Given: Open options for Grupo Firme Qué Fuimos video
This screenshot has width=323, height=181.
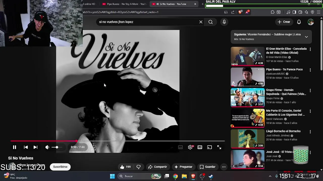Looking at the screenshot, I should click(310, 90).
